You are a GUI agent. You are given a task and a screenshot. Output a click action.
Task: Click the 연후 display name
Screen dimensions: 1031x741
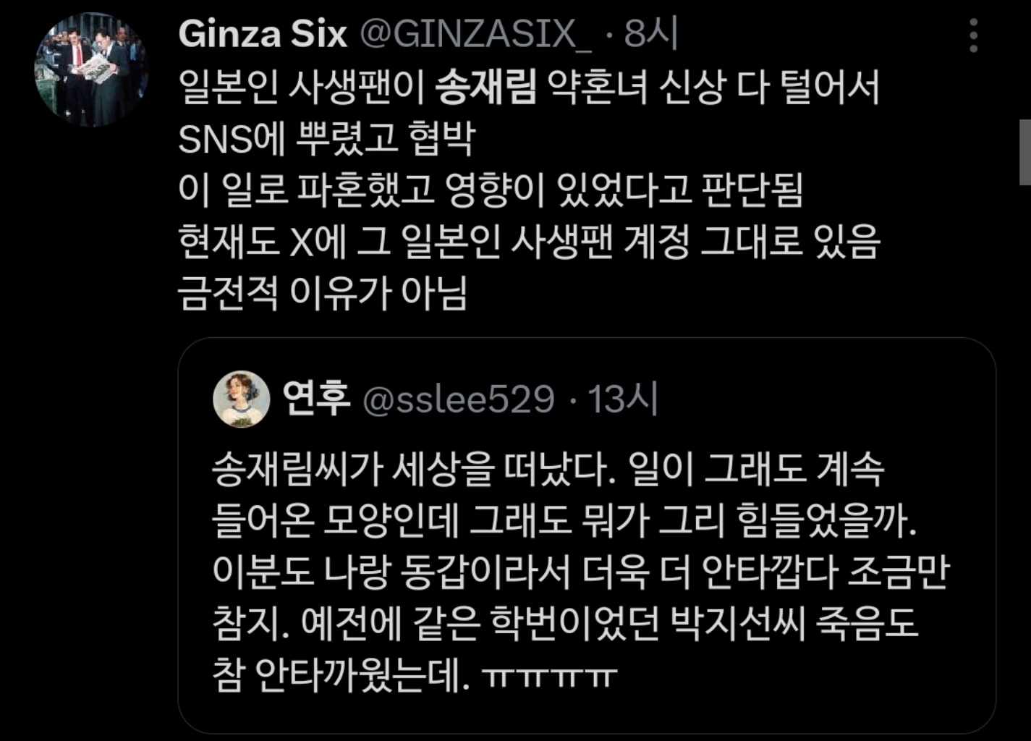point(316,398)
